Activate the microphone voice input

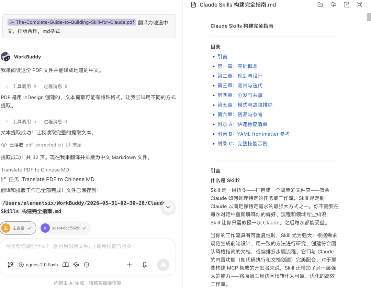(145, 265)
